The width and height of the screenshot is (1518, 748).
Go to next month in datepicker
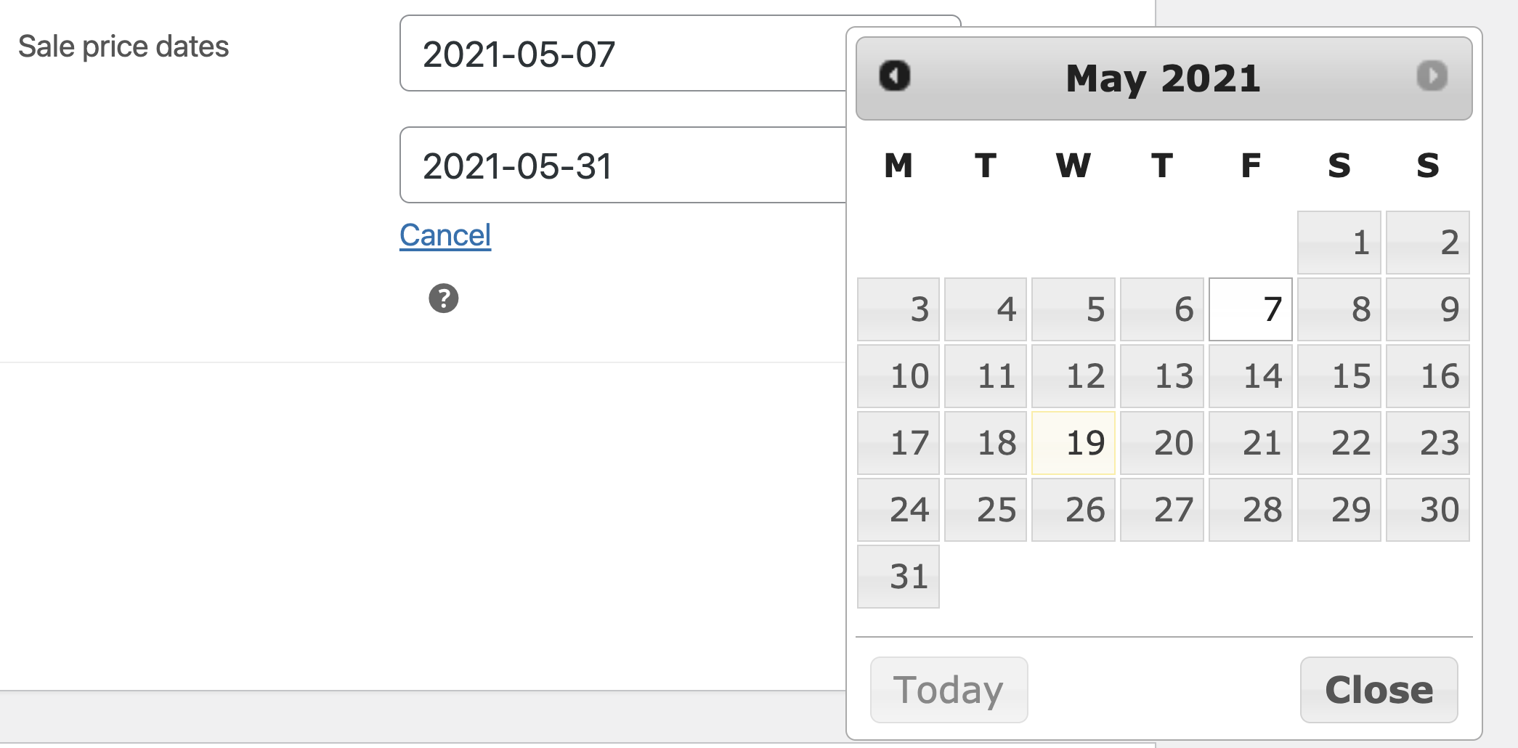pos(1432,76)
